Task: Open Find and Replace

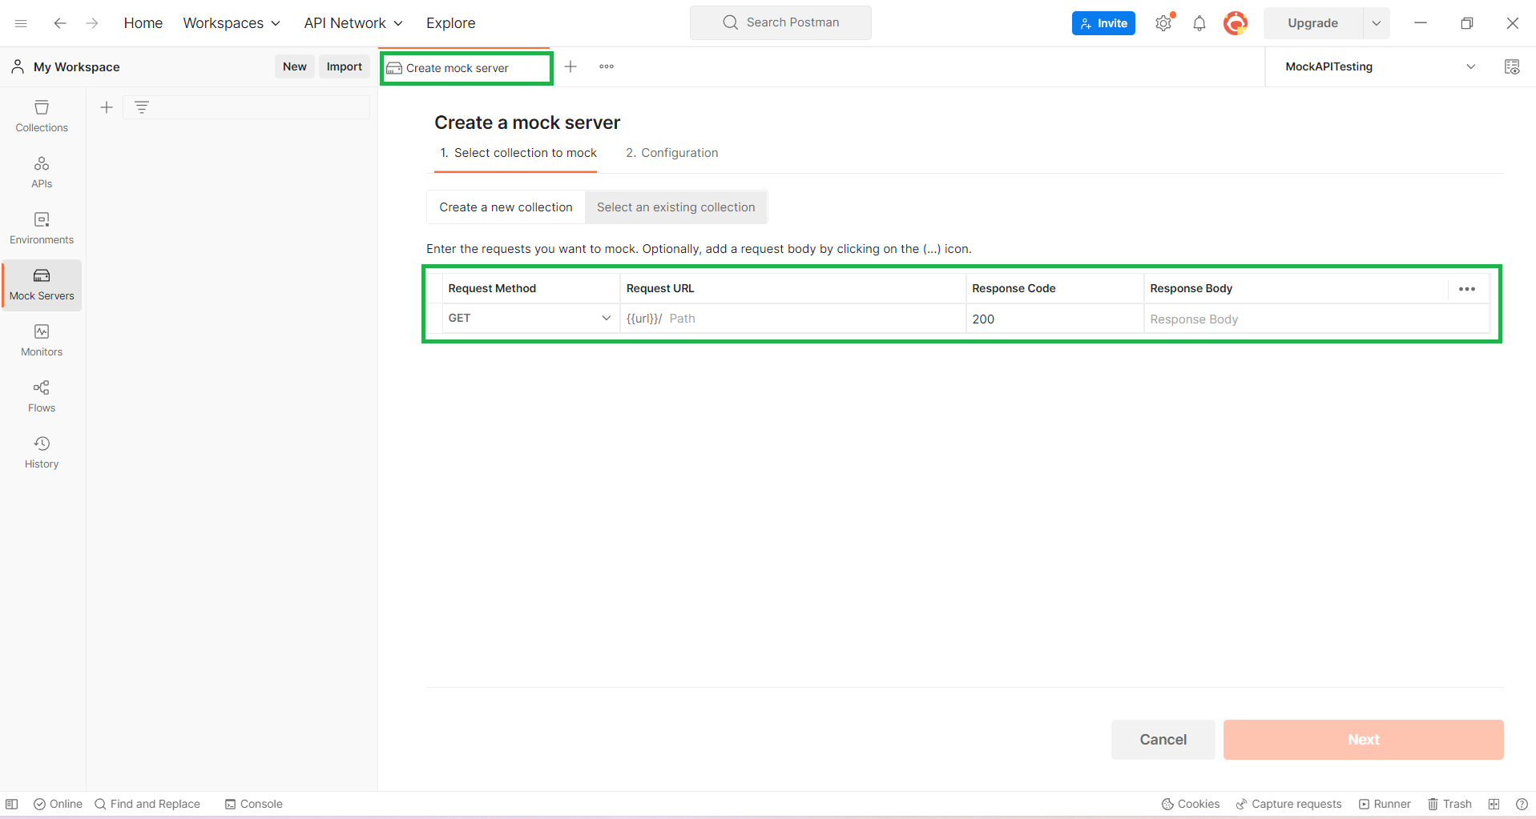Action: [x=147, y=804]
